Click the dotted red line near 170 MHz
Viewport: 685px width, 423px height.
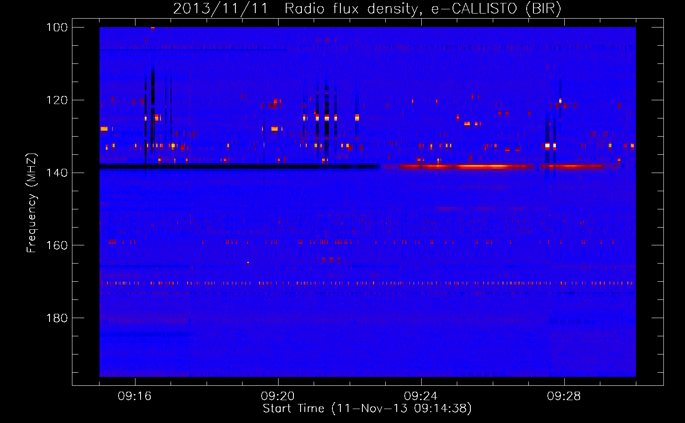(x=367, y=283)
